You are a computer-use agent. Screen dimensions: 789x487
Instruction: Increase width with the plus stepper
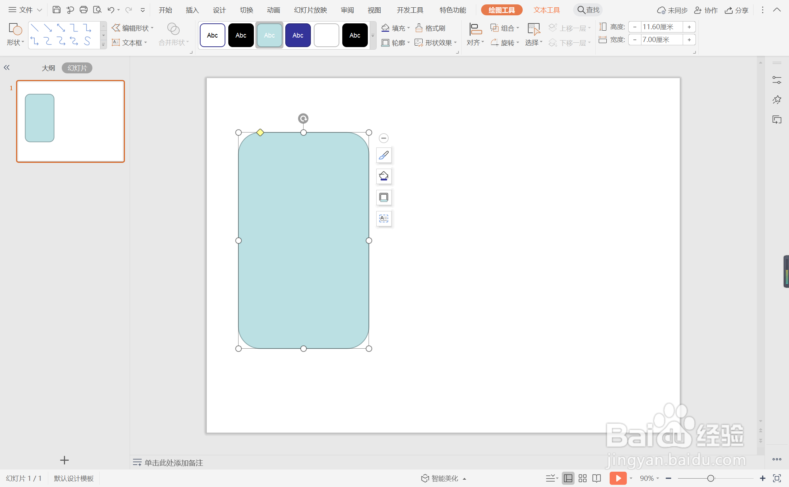pyautogui.click(x=689, y=40)
